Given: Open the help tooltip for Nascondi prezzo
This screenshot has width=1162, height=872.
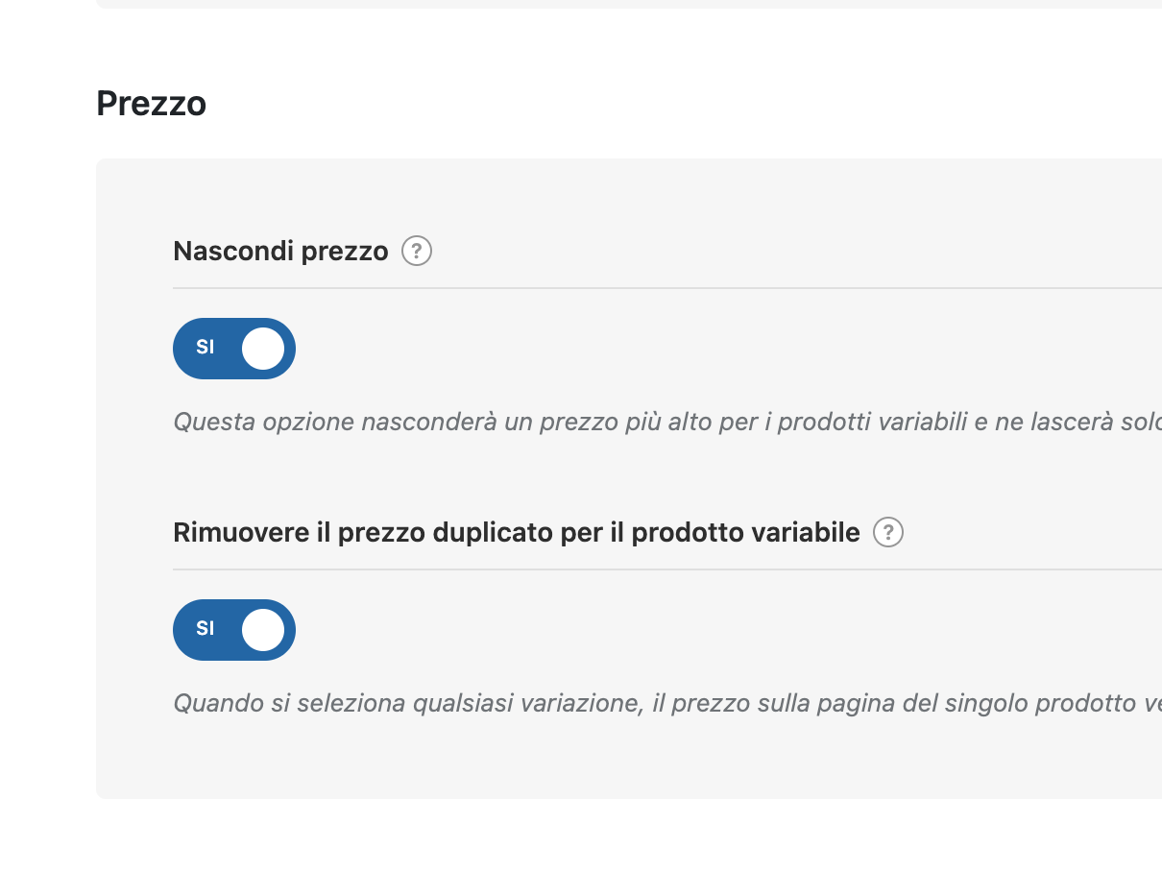Looking at the screenshot, I should (x=417, y=252).
